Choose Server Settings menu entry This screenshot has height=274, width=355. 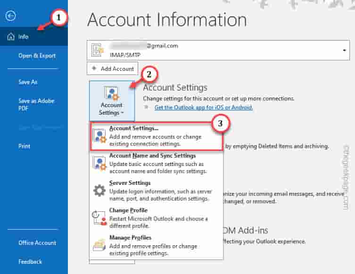(x=157, y=191)
